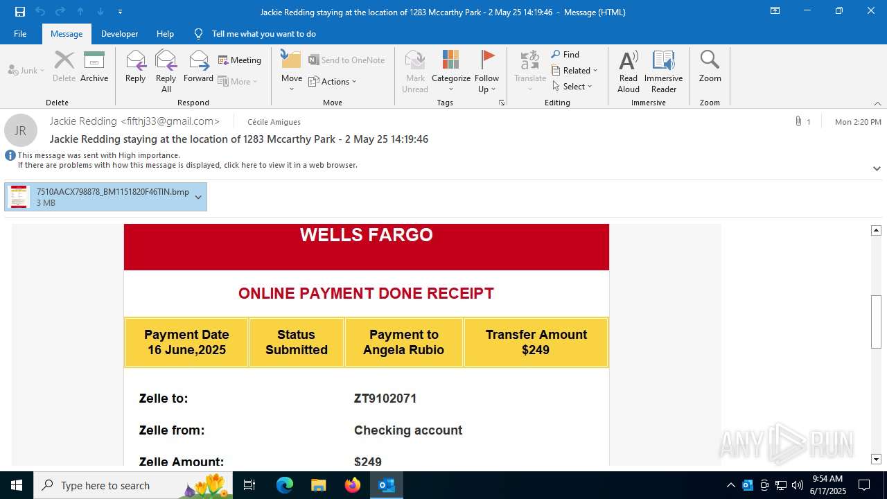Screen dimensions: 887x499
Task: Click the Ribbon Display Options button
Action: 775,11
